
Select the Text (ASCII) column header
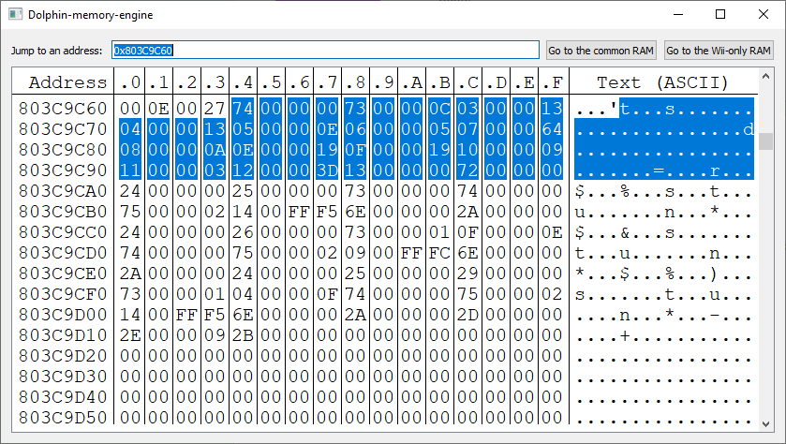point(663,82)
